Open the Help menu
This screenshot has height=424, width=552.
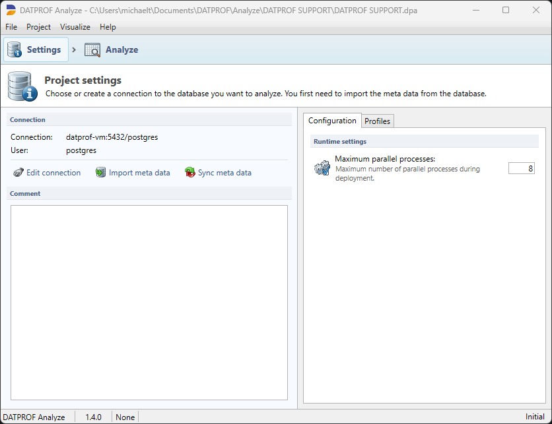pyautogui.click(x=108, y=27)
